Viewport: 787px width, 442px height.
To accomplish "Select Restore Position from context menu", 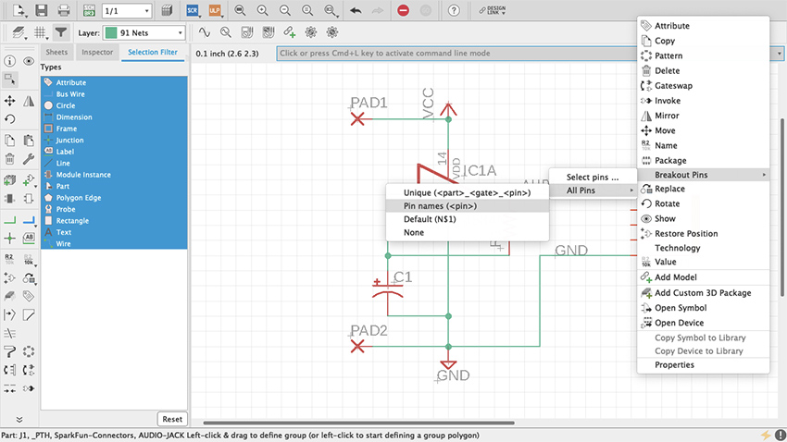I will pos(703,234).
